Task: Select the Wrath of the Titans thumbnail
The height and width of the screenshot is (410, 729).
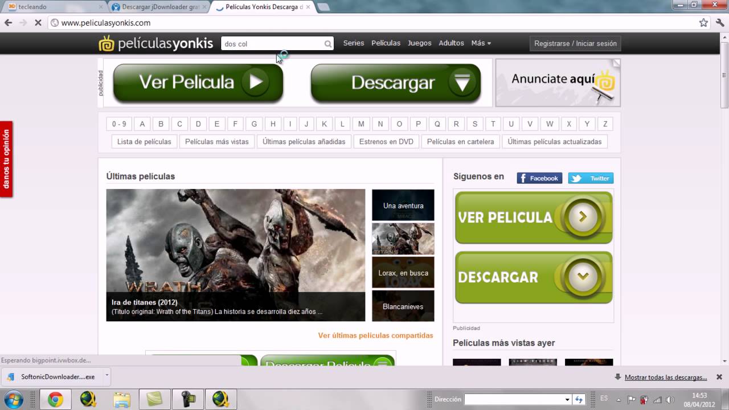Action: tap(403, 239)
